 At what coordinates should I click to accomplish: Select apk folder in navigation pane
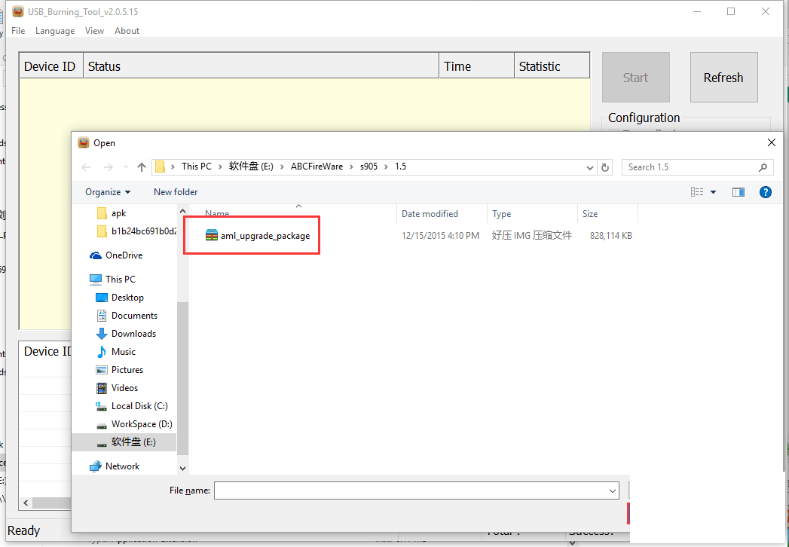point(119,213)
